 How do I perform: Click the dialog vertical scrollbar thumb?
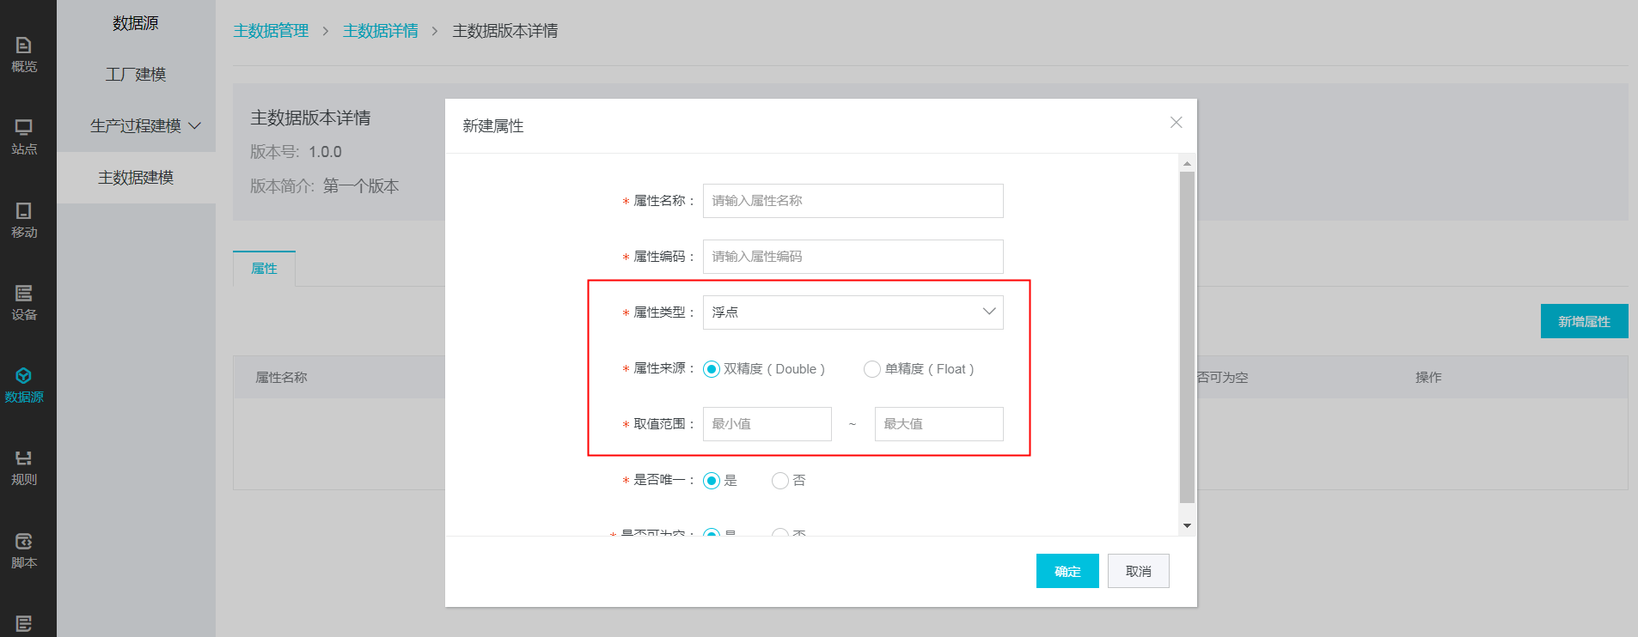tap(1187, 337)
